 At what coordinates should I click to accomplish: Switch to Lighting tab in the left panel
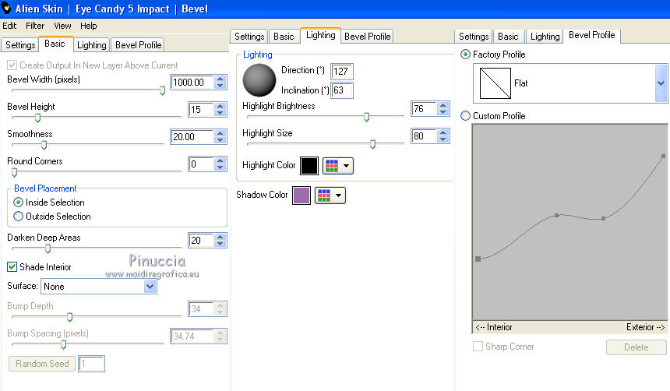(91, 45)
